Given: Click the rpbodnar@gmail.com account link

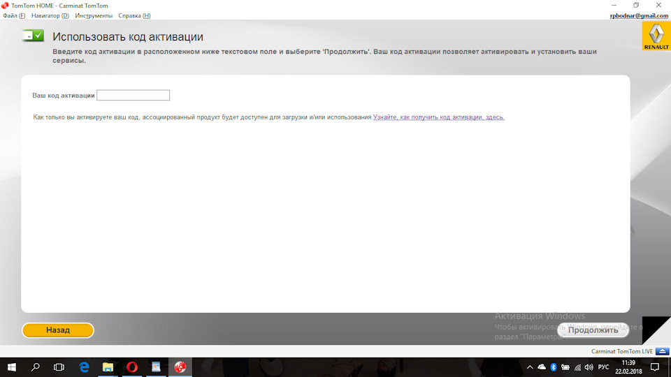Looking at the screenshot, I should (639, 16).
